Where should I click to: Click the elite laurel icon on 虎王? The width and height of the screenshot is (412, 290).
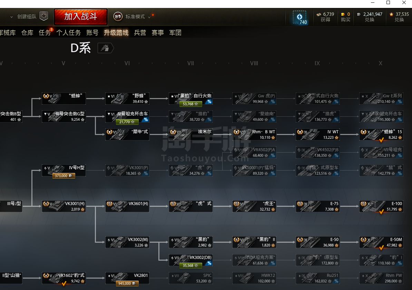236,204
